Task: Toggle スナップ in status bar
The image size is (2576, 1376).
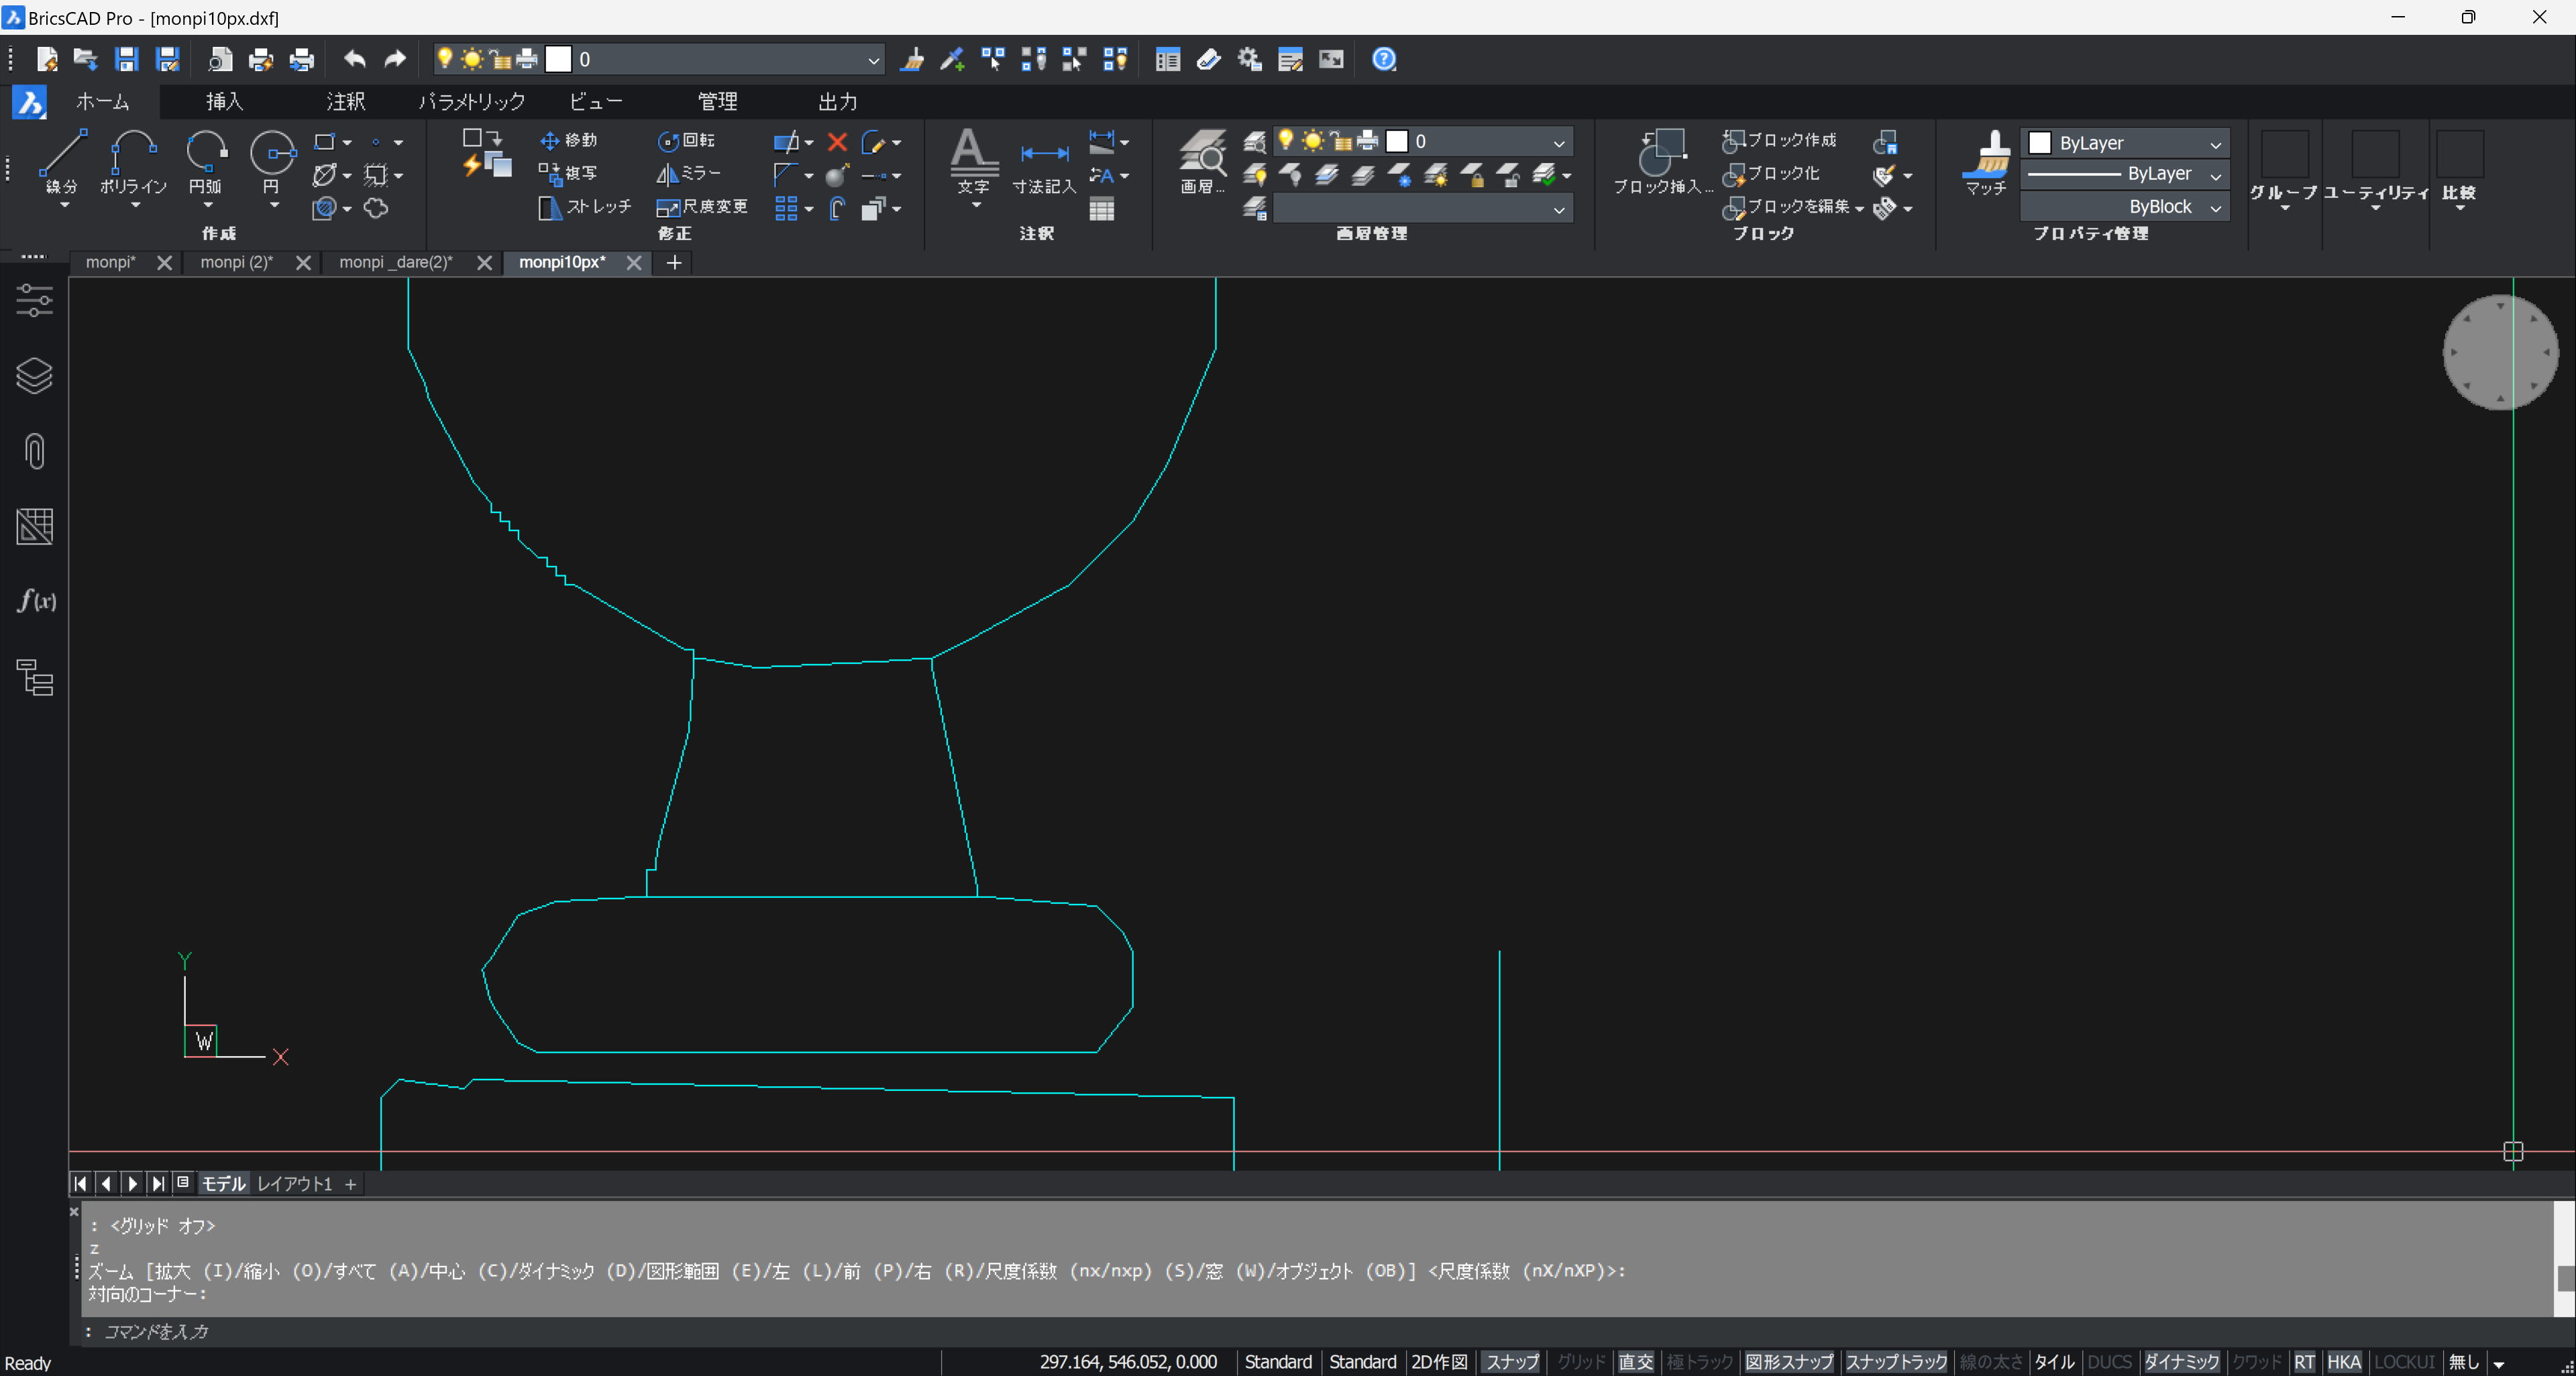Action: (x=1511, y=1361)
